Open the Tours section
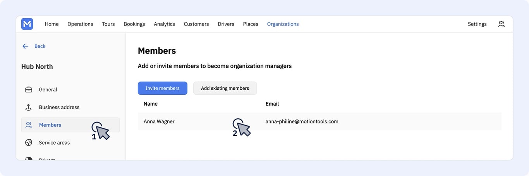Screen dimensions: 529x176 tap(108, 24)
